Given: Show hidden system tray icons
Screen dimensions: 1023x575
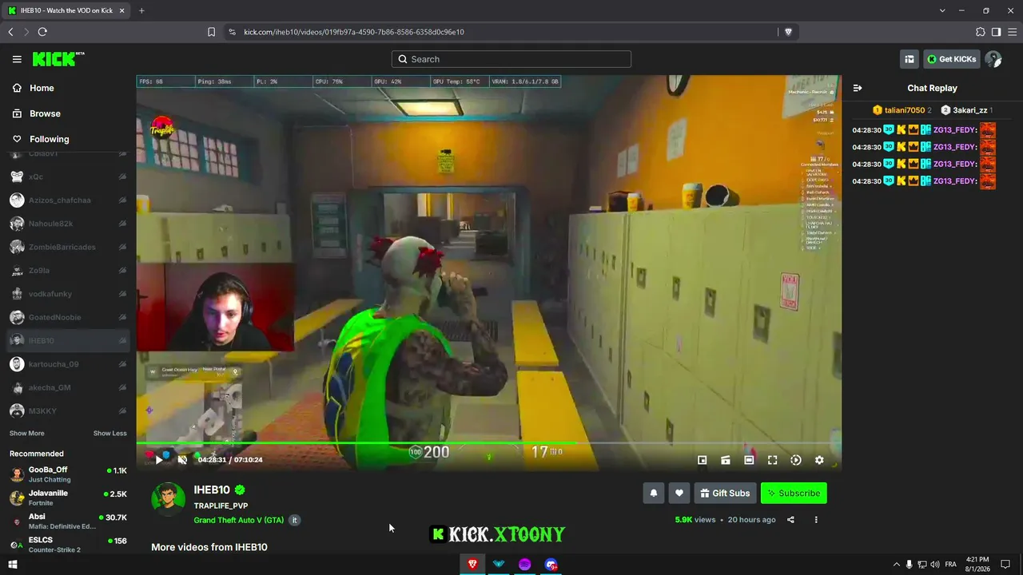Looking at the screenshot, I should 896,565.
